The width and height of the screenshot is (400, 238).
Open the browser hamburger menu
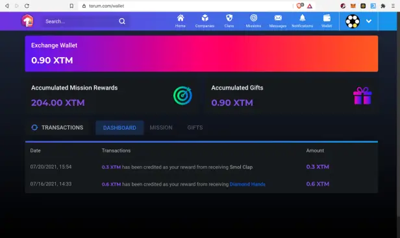click(x=393, y=6)
